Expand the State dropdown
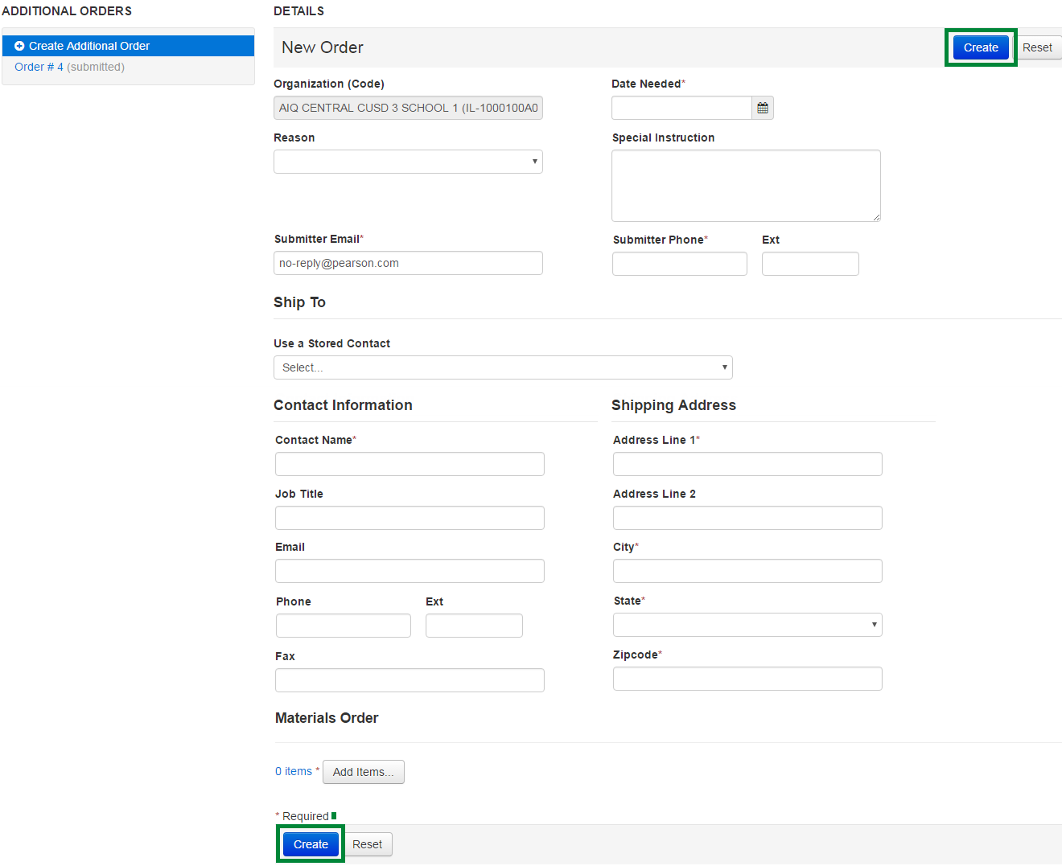This screenshot has width=1062, height=866. point(747,625)
